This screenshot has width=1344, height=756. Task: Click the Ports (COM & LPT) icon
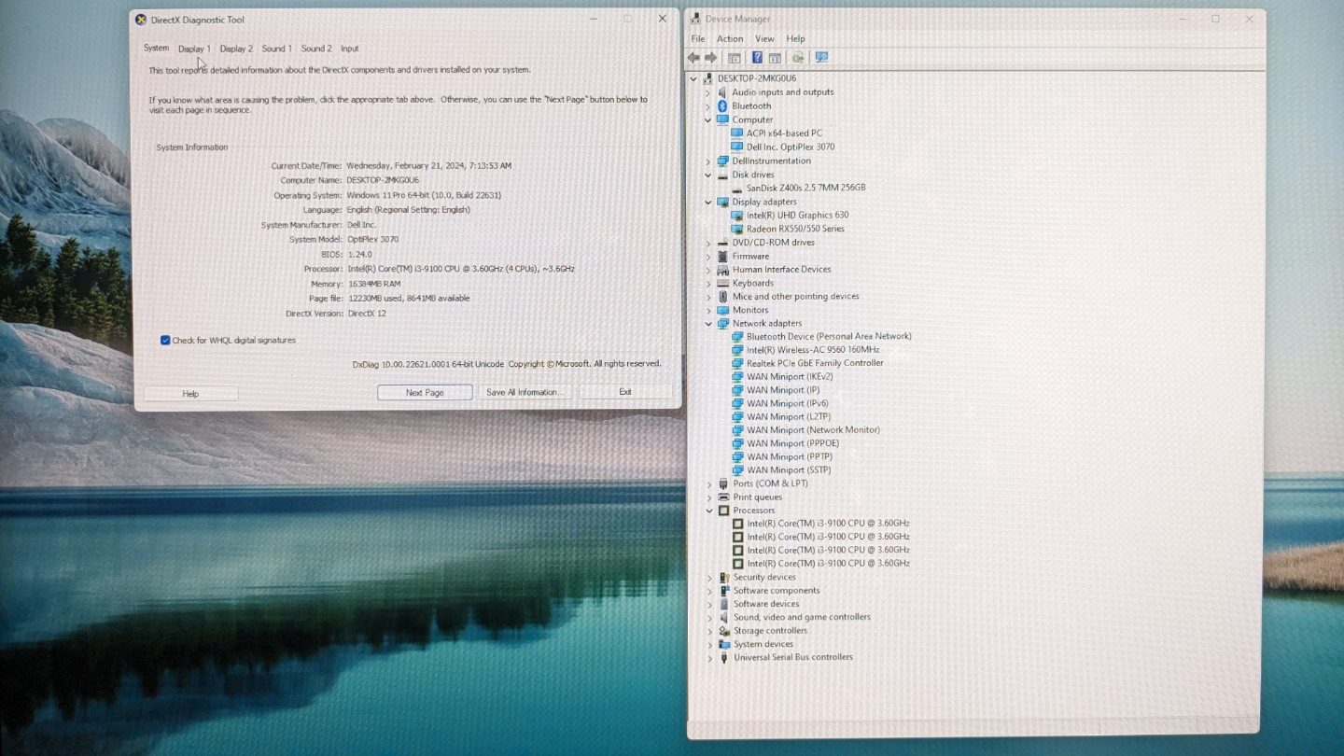pos(723,483)
